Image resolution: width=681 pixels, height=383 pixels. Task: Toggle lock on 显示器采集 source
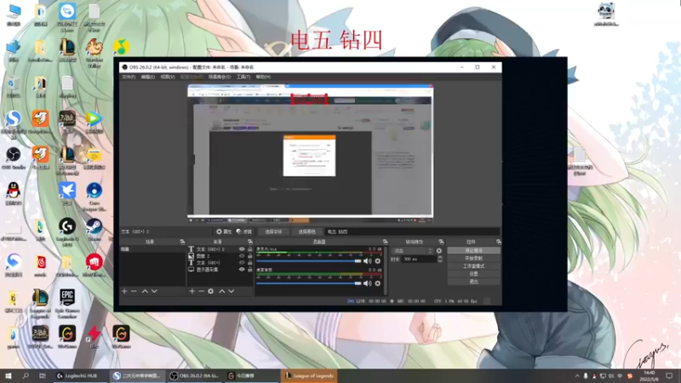[x=249, y=270]
